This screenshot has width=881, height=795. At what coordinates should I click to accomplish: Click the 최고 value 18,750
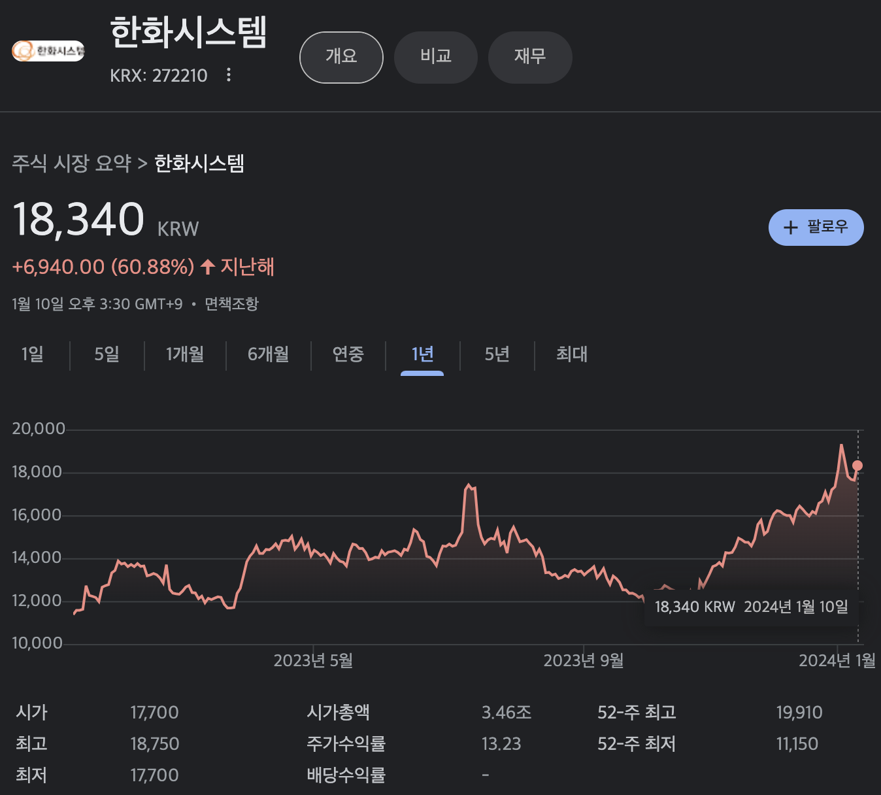pyautogui.click(x=155, y=744)
